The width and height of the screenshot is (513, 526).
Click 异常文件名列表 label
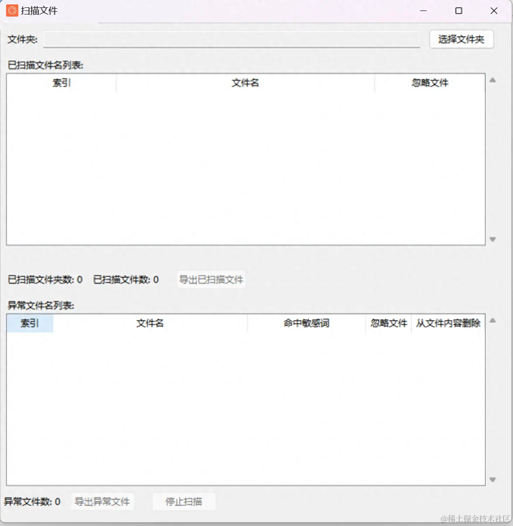(41, 305)
